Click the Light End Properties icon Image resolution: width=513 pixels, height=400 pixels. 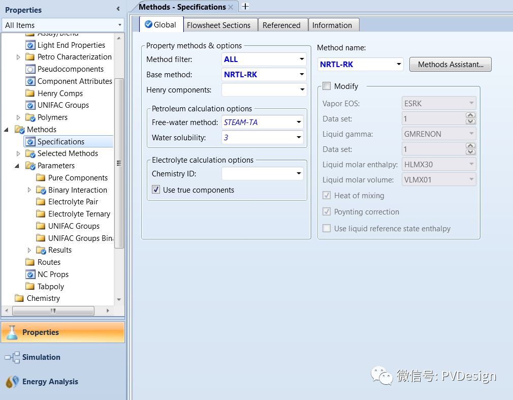tap(30, 45)
